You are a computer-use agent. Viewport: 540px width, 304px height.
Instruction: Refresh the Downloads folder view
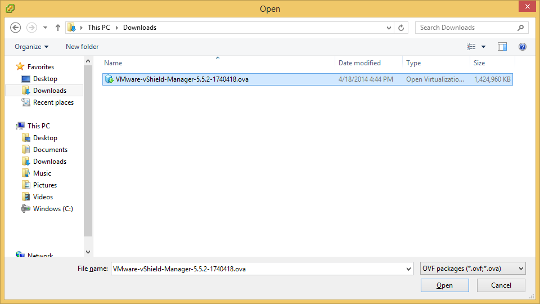(x=401, y=28)
